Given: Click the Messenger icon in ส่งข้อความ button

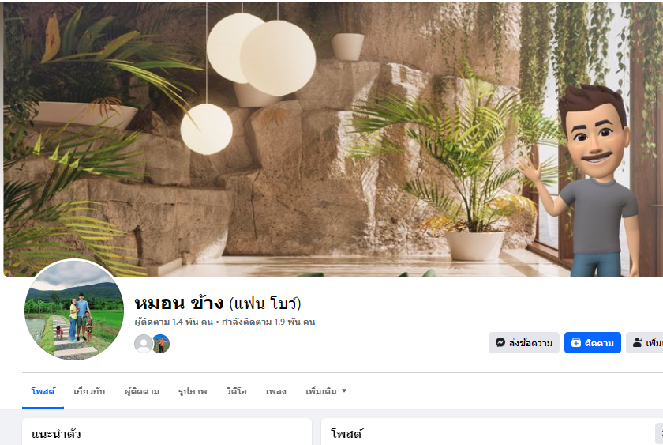Looking at the screenshot, I should click(500, 342).
